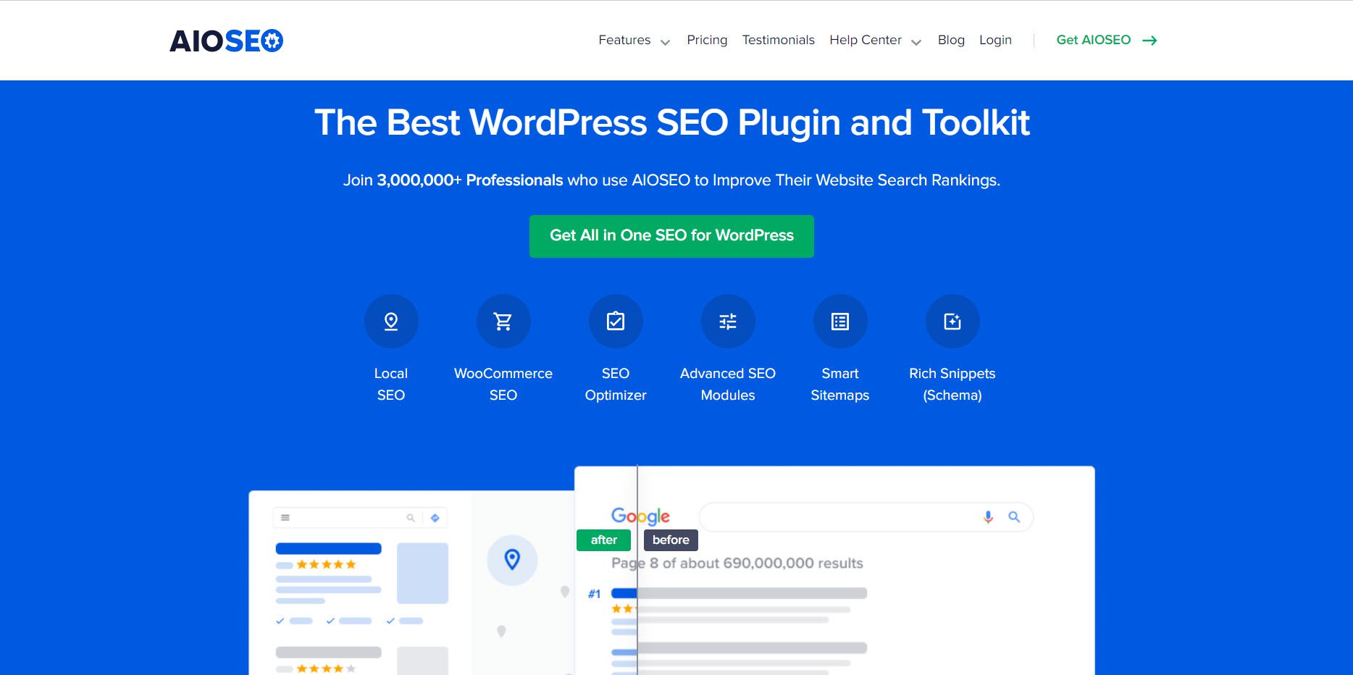This screenshot has width=1353, height=675.
Task: Click the dark 'before' label
Action: 671,540
